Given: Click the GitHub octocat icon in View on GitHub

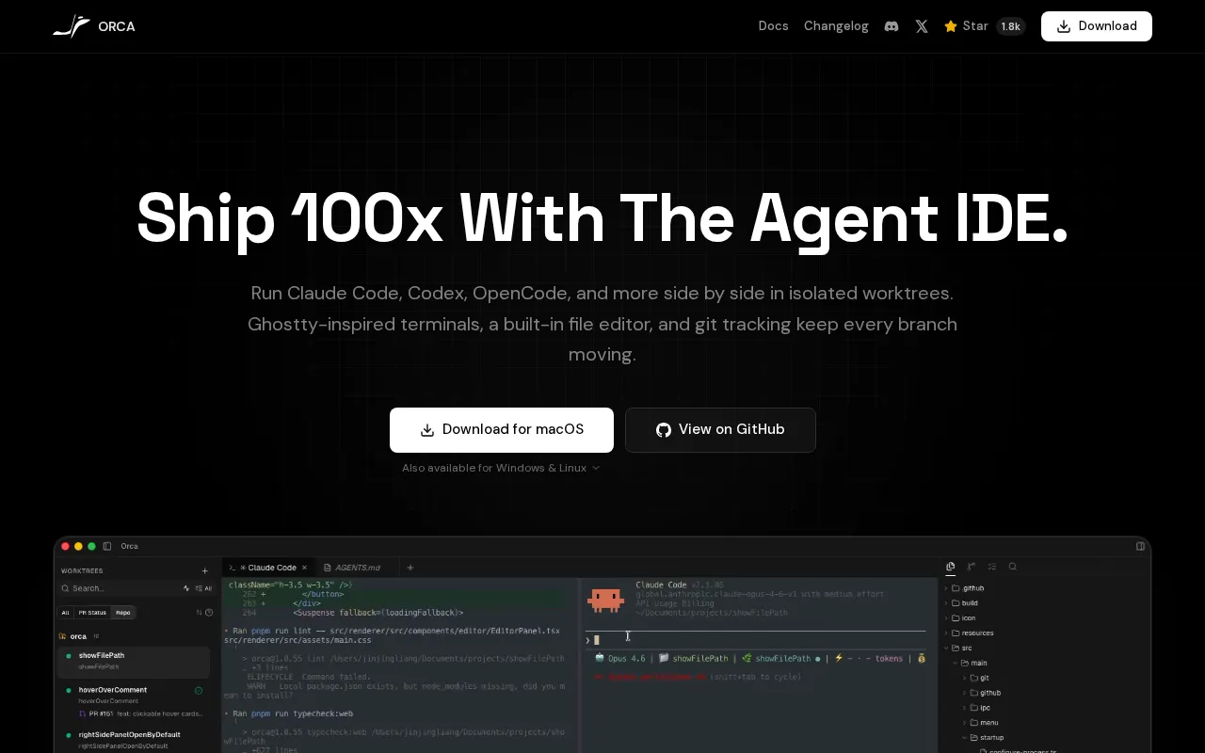Looking at the screenshot, I should tap(664, 430).
